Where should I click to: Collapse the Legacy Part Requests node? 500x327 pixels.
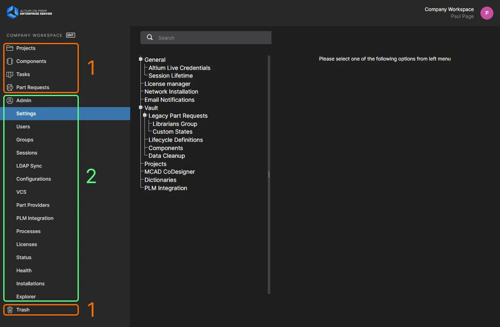tap(145, 115)
